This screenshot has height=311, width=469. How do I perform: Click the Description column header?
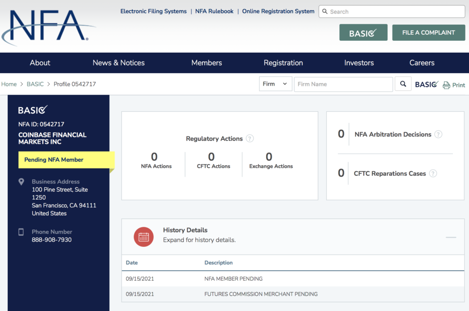(218, 262)
